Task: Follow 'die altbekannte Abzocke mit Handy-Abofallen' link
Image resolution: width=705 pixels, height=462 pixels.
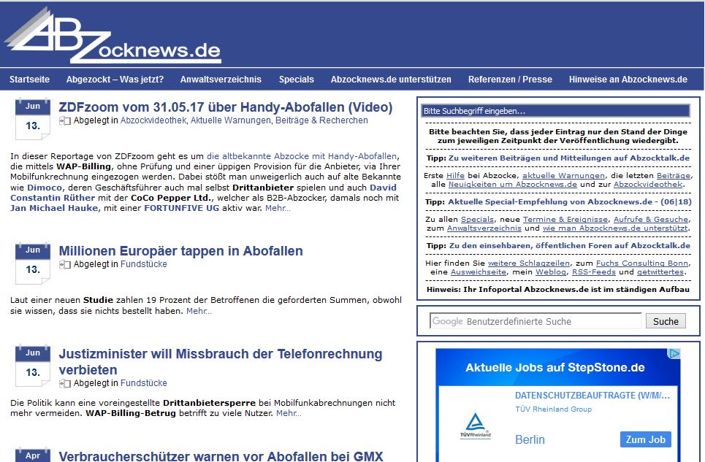Action: point(302,156)
